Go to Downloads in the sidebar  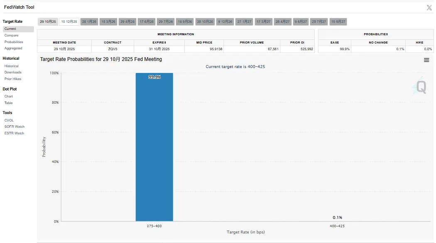13,72
